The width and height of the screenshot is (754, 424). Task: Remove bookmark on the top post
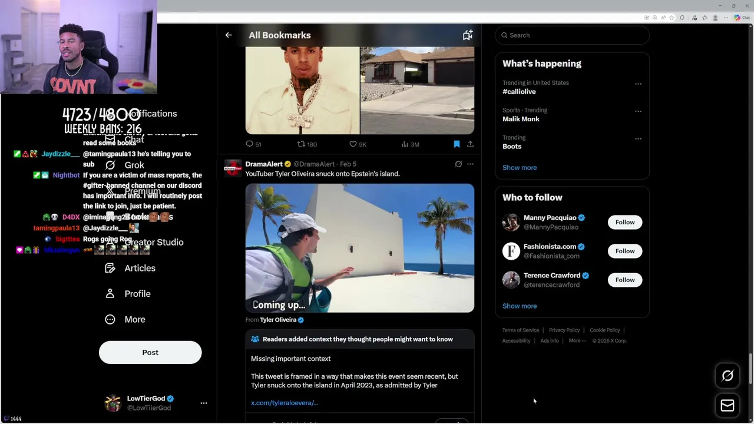(x=457, y=144)
